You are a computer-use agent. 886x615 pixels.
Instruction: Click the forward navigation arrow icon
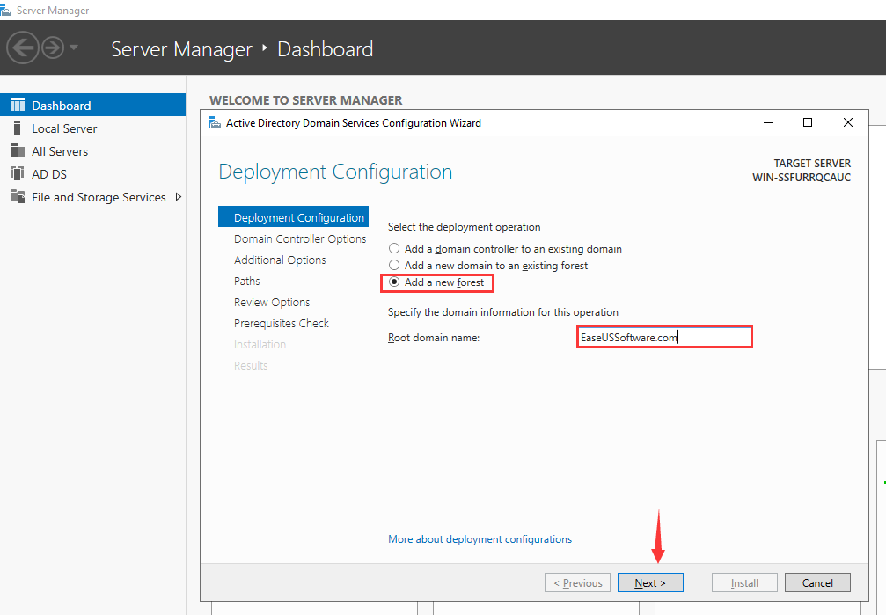click(x=53, y=48)
